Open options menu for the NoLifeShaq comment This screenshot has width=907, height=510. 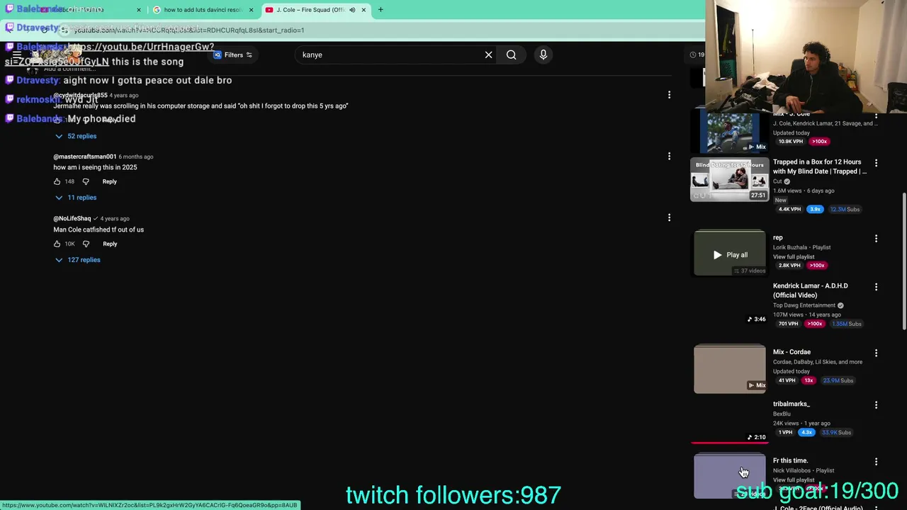click(669, 217)
